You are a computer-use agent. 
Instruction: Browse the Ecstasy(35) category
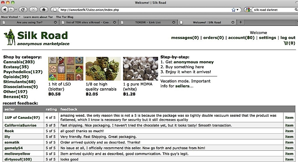(16, 67)
